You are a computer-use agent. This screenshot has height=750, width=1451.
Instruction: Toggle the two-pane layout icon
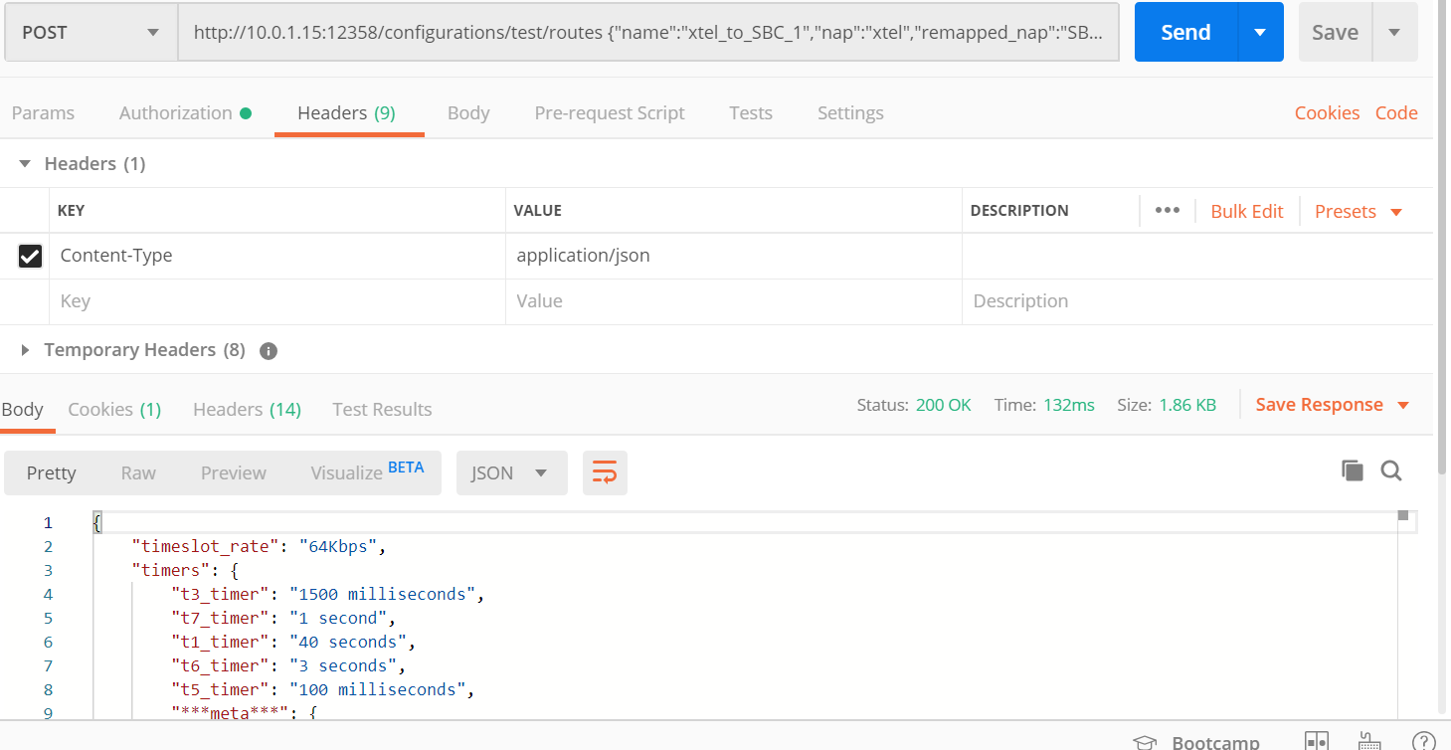click(1317, 742)
